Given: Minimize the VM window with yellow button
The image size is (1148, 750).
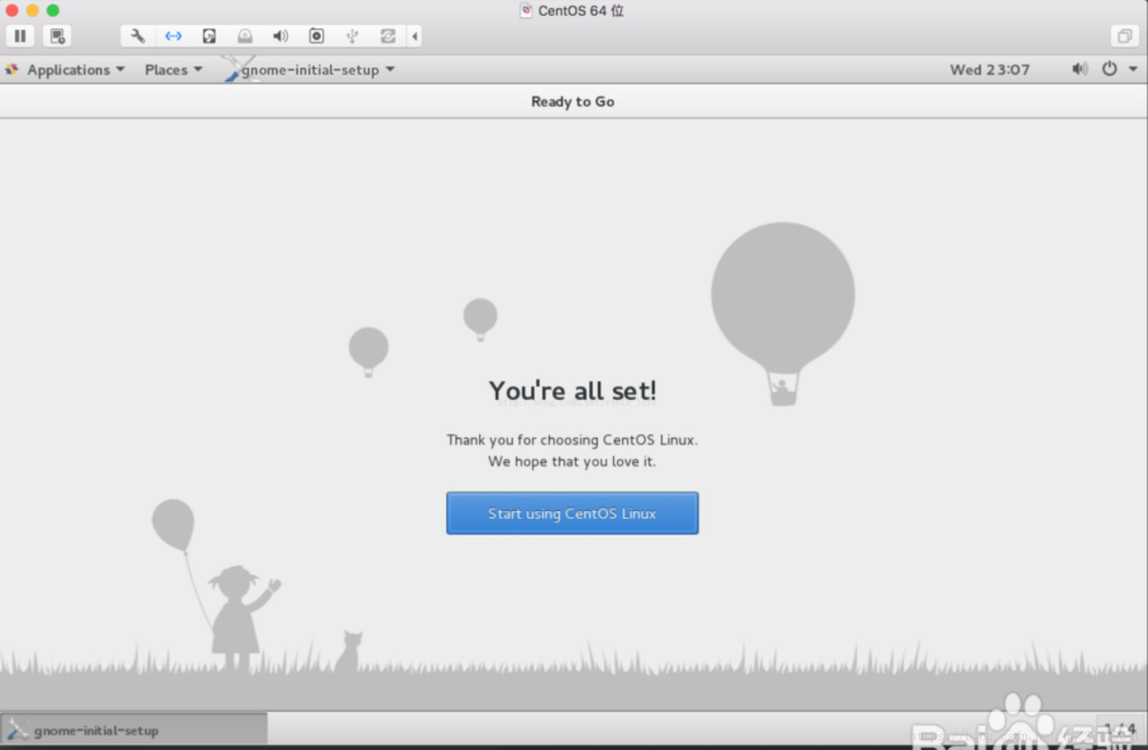Looking at the screenshot, I should point(32,10).
